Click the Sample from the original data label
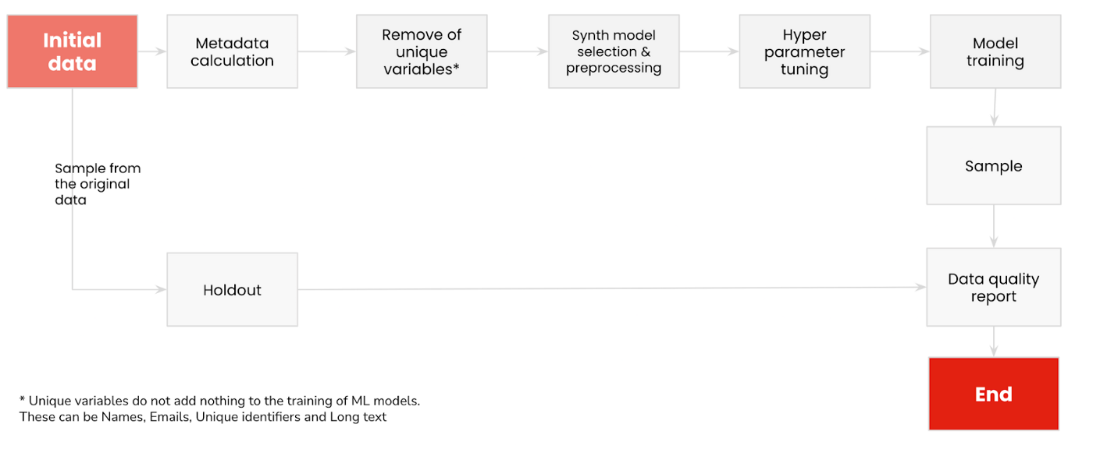Viewport: 1093px width, 449px height. (98, 184)
